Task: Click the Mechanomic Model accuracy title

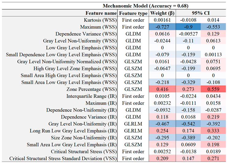Action: (145, 6)
